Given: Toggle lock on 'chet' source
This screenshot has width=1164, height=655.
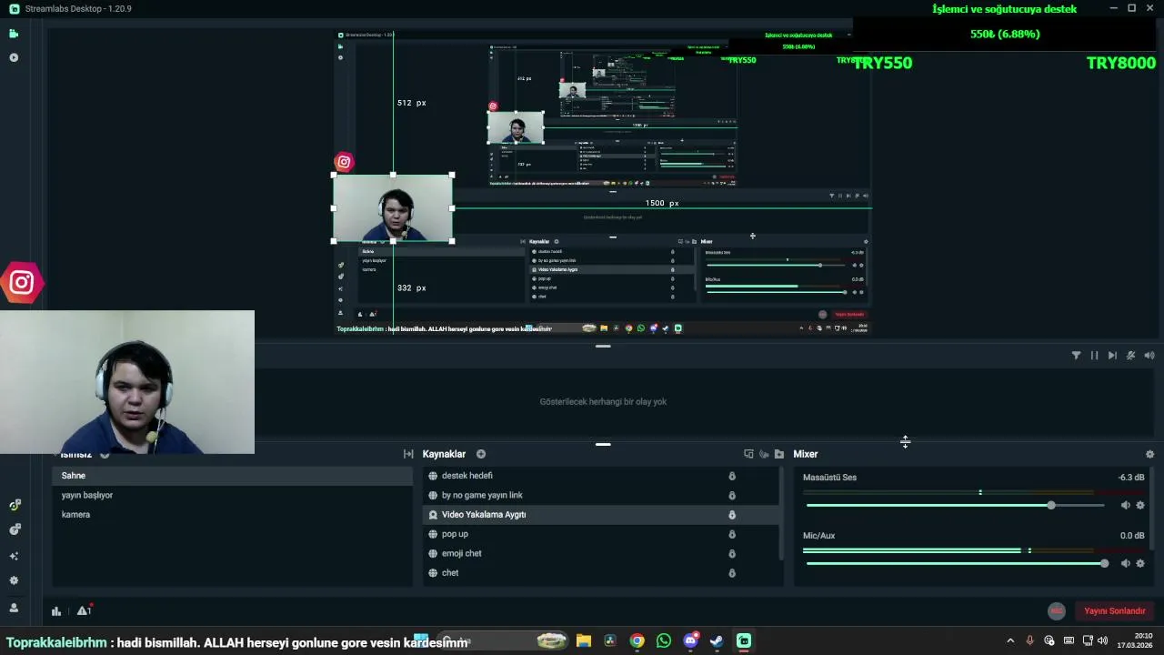Looking at the screenshot, I should 732,573.
